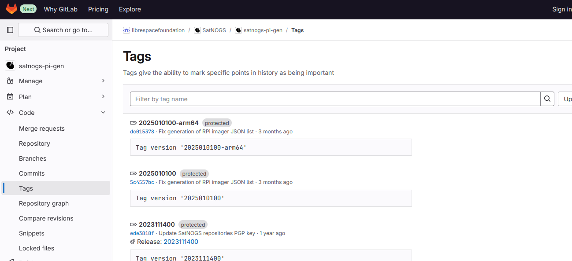Go to Pricing page

[98, 9]
